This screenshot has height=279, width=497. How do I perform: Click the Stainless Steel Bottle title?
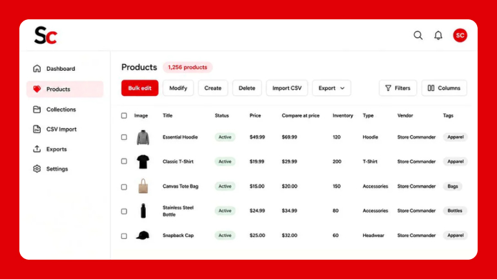tap(178, 211)
